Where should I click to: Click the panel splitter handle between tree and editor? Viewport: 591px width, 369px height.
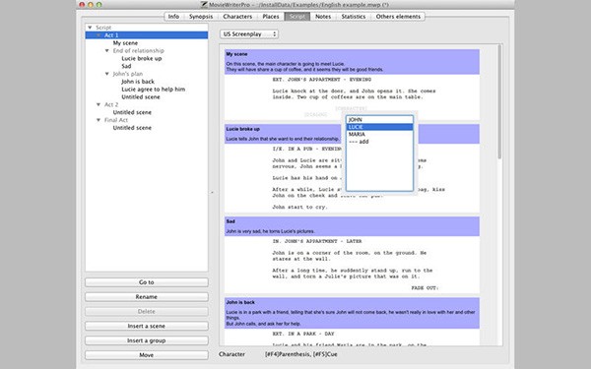[212, 193]
